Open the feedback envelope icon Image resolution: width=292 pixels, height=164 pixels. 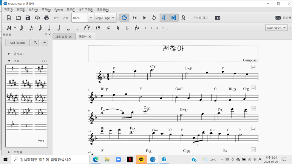pos(278,18)
